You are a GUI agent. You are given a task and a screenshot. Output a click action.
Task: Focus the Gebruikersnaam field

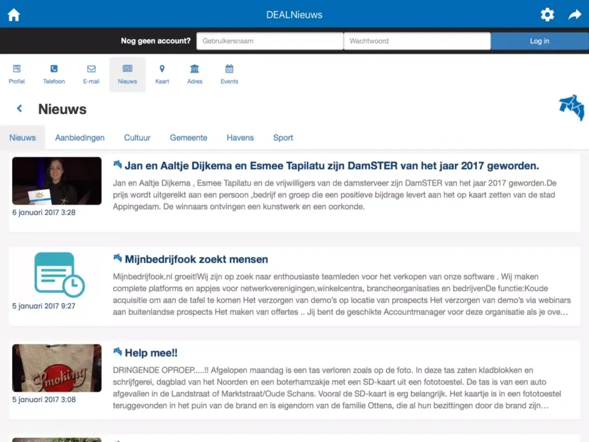pos(270,41)
